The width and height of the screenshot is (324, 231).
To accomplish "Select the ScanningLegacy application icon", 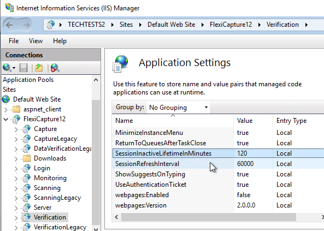I will [x=27, y=198].
